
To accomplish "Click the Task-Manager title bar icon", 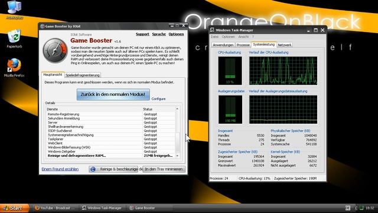I will pos(212,30).
